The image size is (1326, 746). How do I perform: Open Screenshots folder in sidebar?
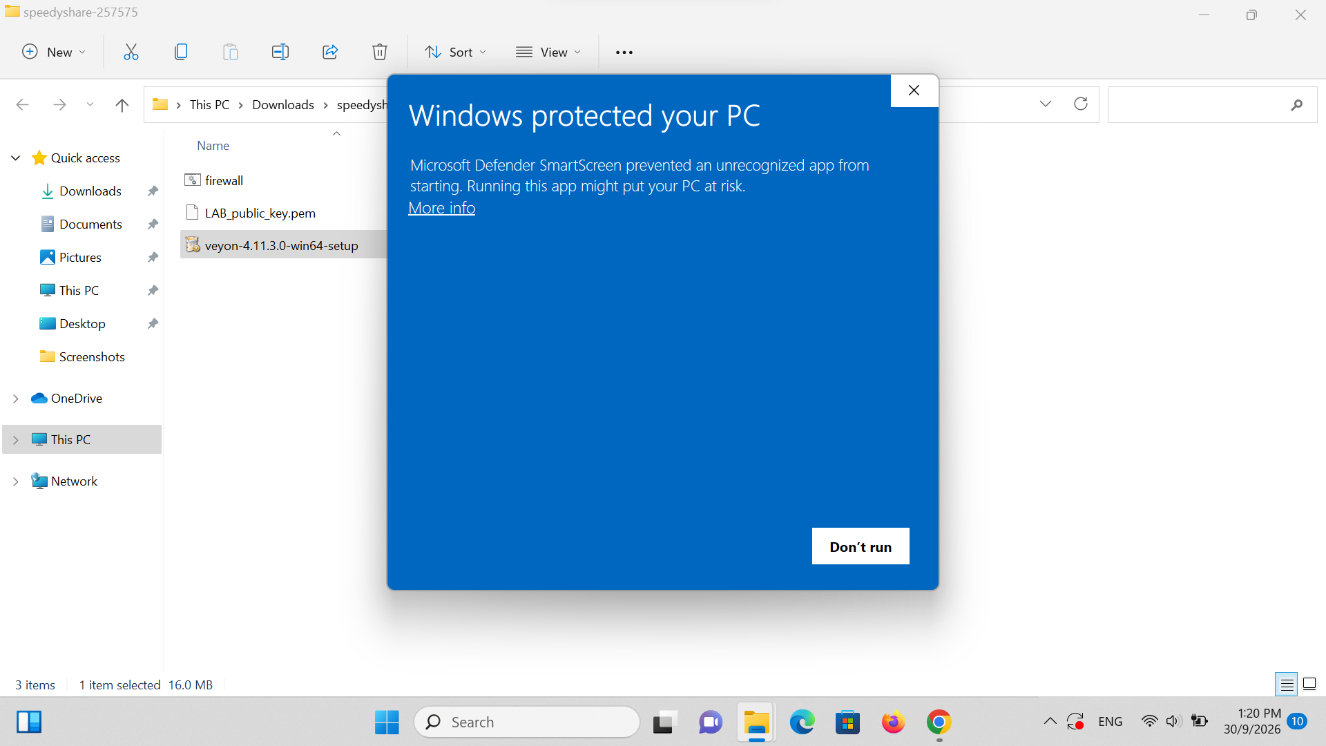92,357
